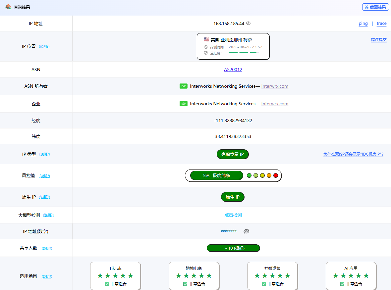Viewport: 391px width, 290px height.
Task: Click the 非常适合 checkmark in 社媒运营 card
Action: click(x=264, y=284)
